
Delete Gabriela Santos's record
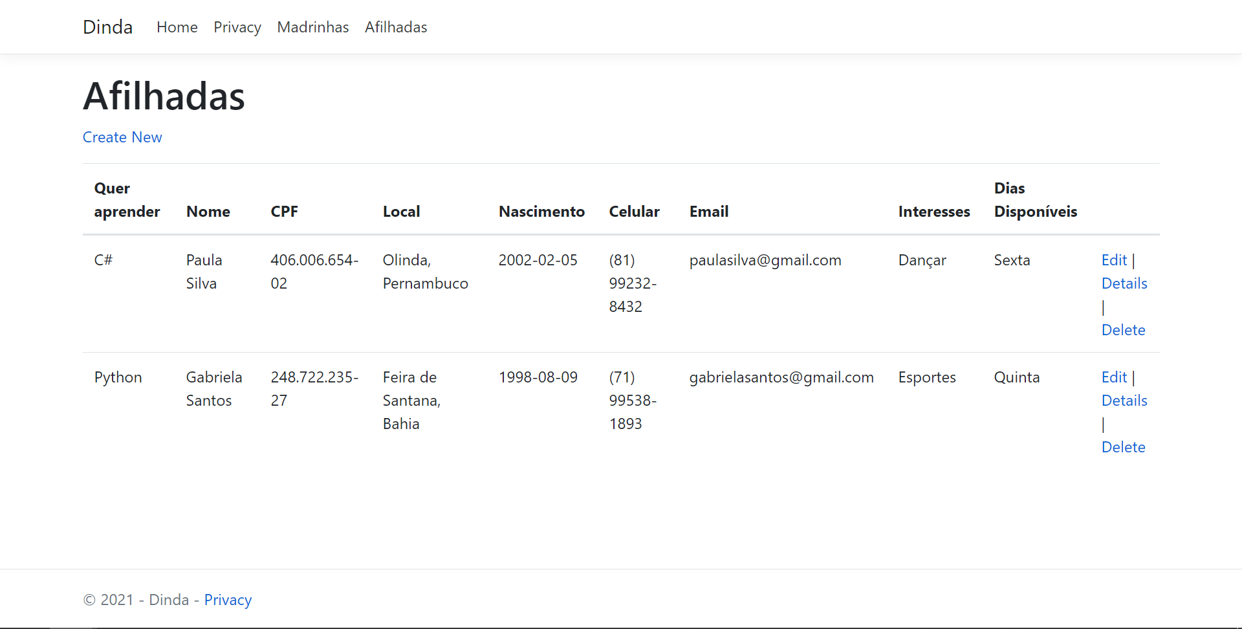click(x=1123, y=447)
